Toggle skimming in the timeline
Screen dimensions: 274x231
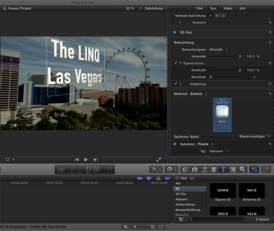click(x=140, y=178)
